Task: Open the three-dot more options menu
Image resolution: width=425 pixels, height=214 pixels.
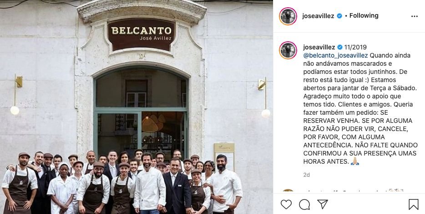Action: point(415,16)
